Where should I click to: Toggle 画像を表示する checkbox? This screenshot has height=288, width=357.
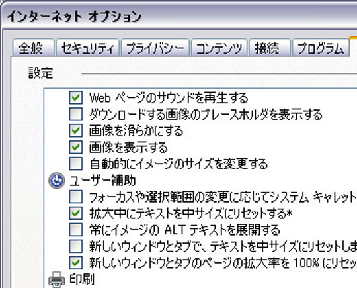click(x=76, y=147)
